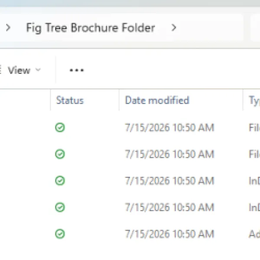Image resolution: width=260 pixels, height=260 pixels.
Task: Select the last row by its 7/15/2026 date
Action: click(x=169, y=234)
